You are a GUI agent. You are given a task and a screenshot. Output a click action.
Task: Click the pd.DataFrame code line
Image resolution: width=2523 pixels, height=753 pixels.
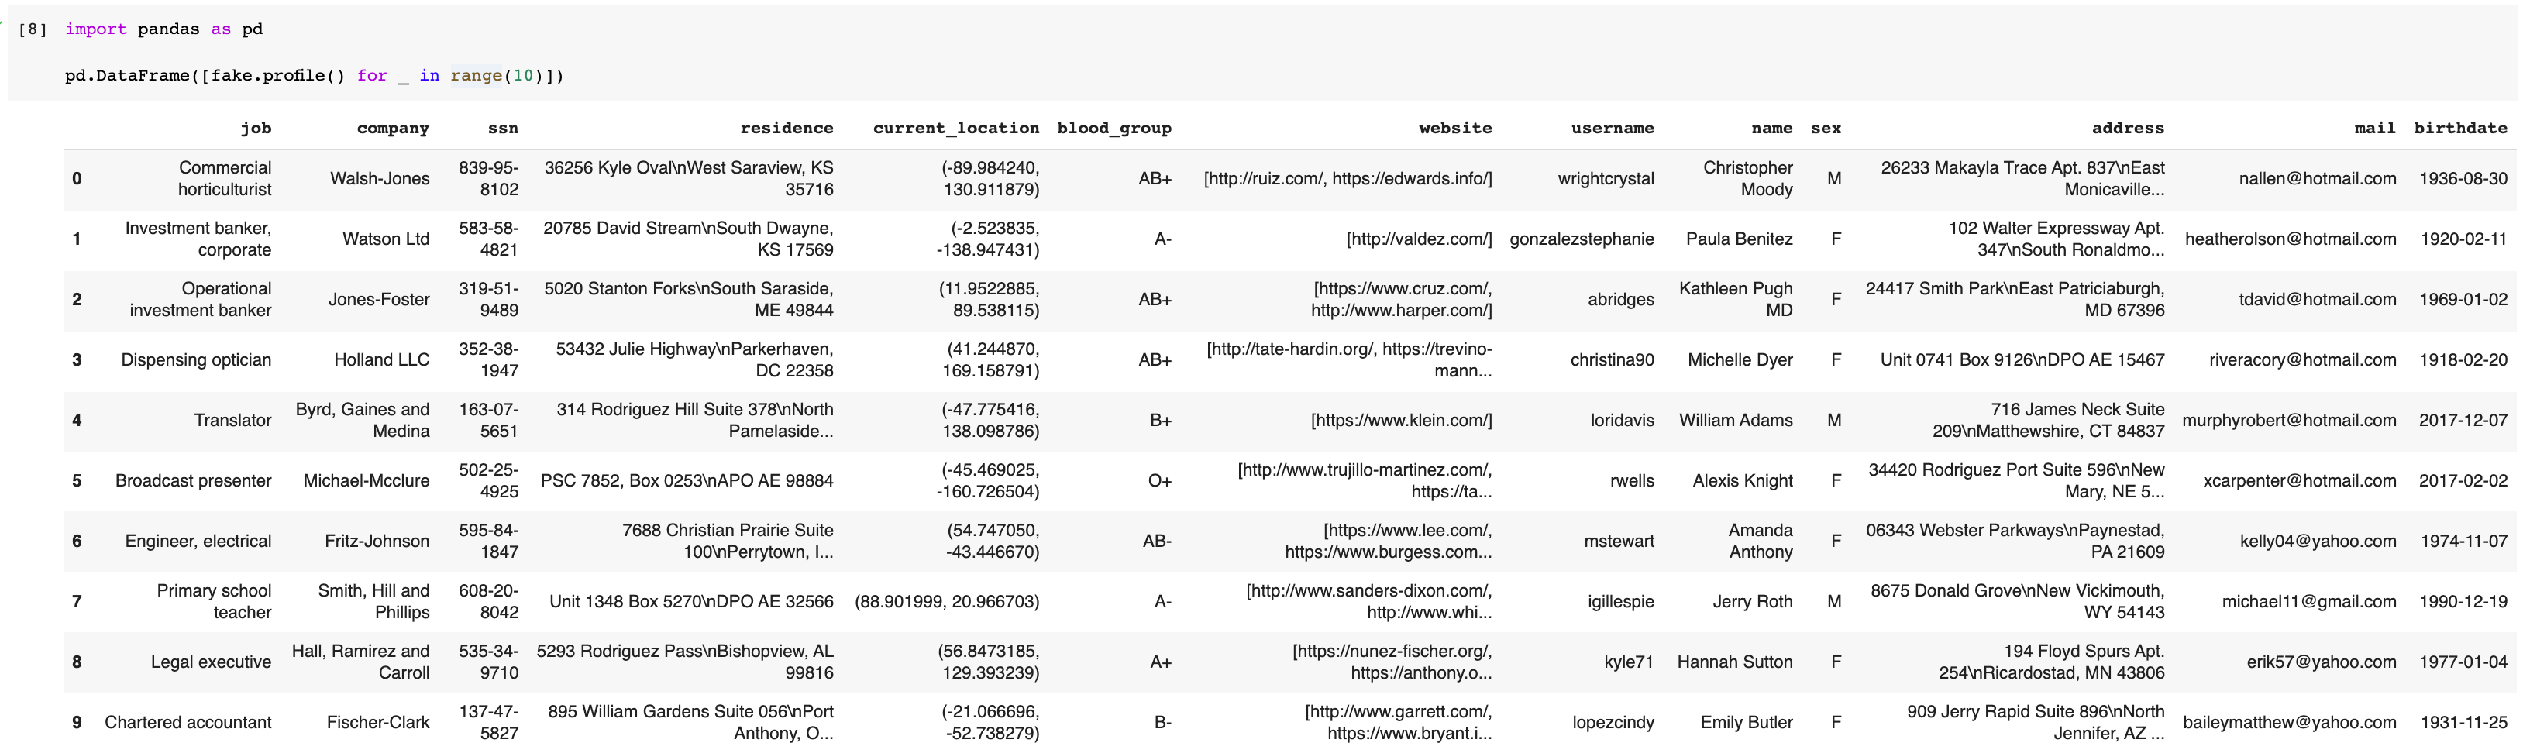[315, 75]
